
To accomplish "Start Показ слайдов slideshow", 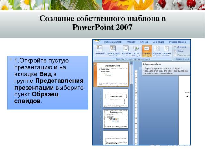I will tap(136, 51).
